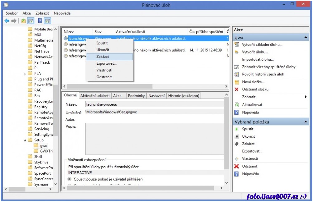Select the GWXTriggers folder in tree
313x202 pixels.
(x=46, y=151)
